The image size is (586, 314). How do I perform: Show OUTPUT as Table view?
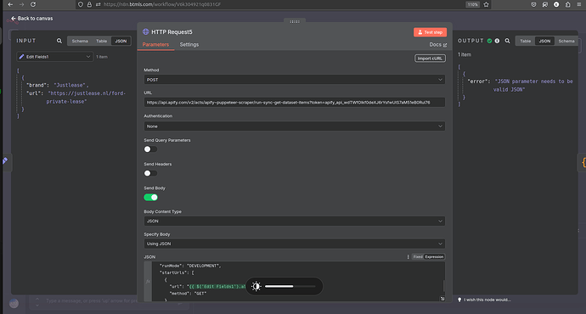click(x=525, y=41)
